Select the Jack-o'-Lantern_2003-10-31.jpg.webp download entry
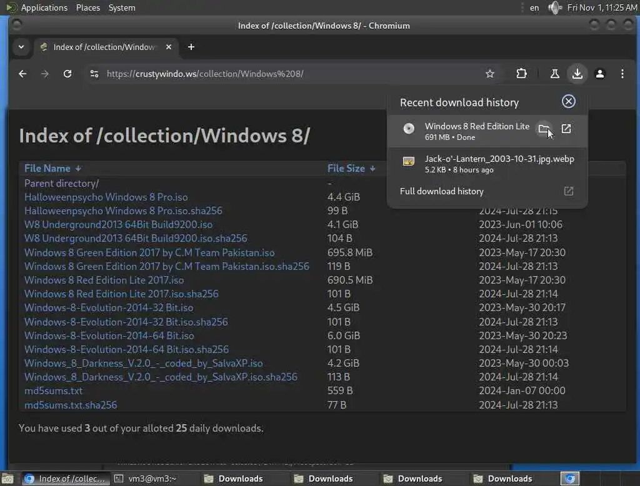This screenshot has height=486, width=640. (x=487, y=164)
